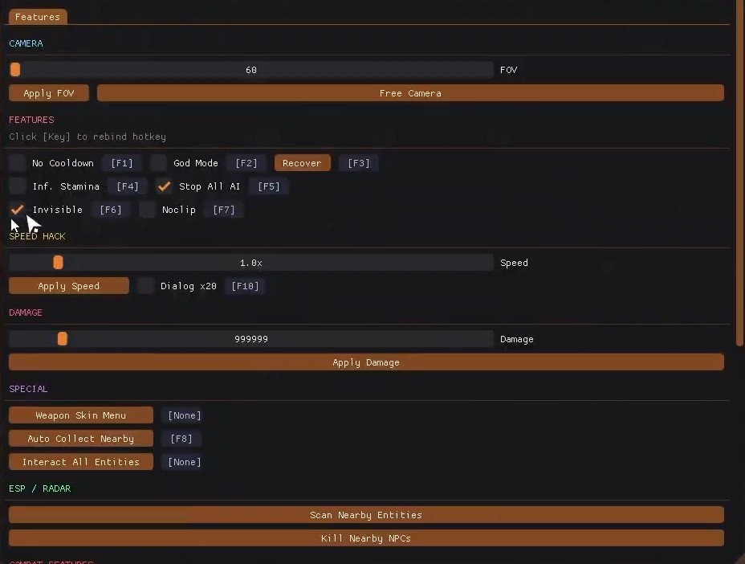Image resolution: width=745 pixels, height=564 pixels.
Task: Click the SPECIAL section heading
Action: pyautogui.click(x=28, y=389)
